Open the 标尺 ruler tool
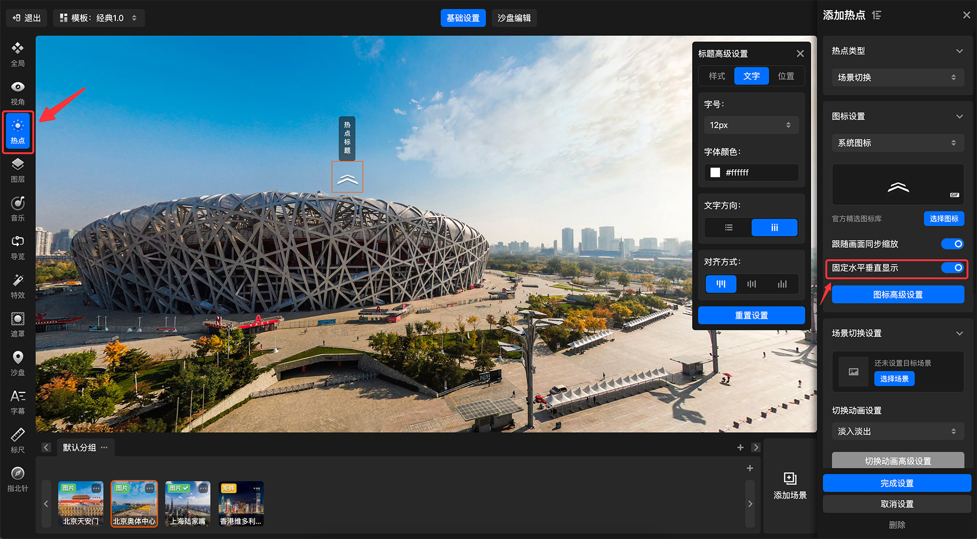Viewport: 977px width, 539px height. pos(18,435)
